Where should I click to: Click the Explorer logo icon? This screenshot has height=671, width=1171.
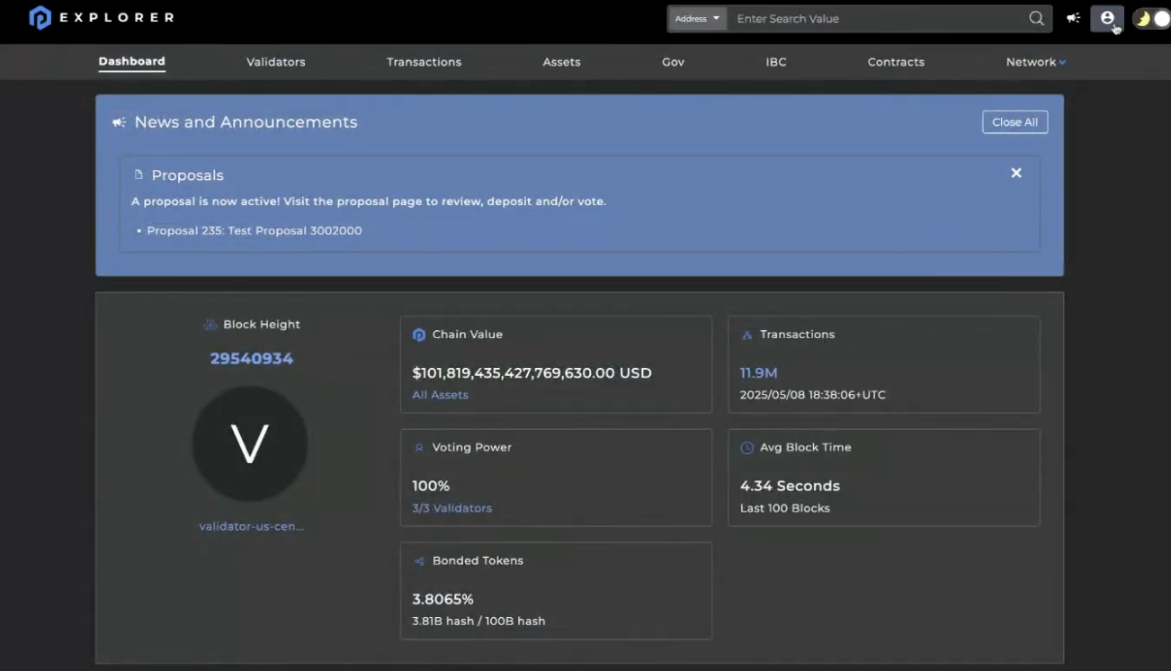pyautogui.click(x=40, y=18)
